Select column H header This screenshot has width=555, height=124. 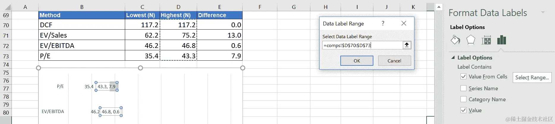326,7
